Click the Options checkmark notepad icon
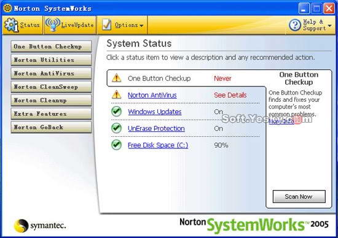This screenshot has width=338, height=238. 107,25
